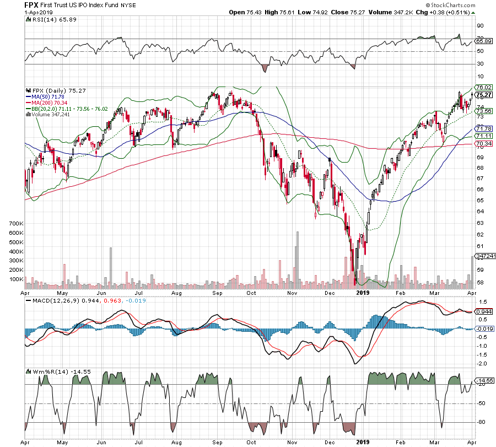Image resolution: width=496 pixels, height=447 pixels.
Task: Select the FPX ticker symbol in the title
Action: pyautogui.click(x=31, y=5)
